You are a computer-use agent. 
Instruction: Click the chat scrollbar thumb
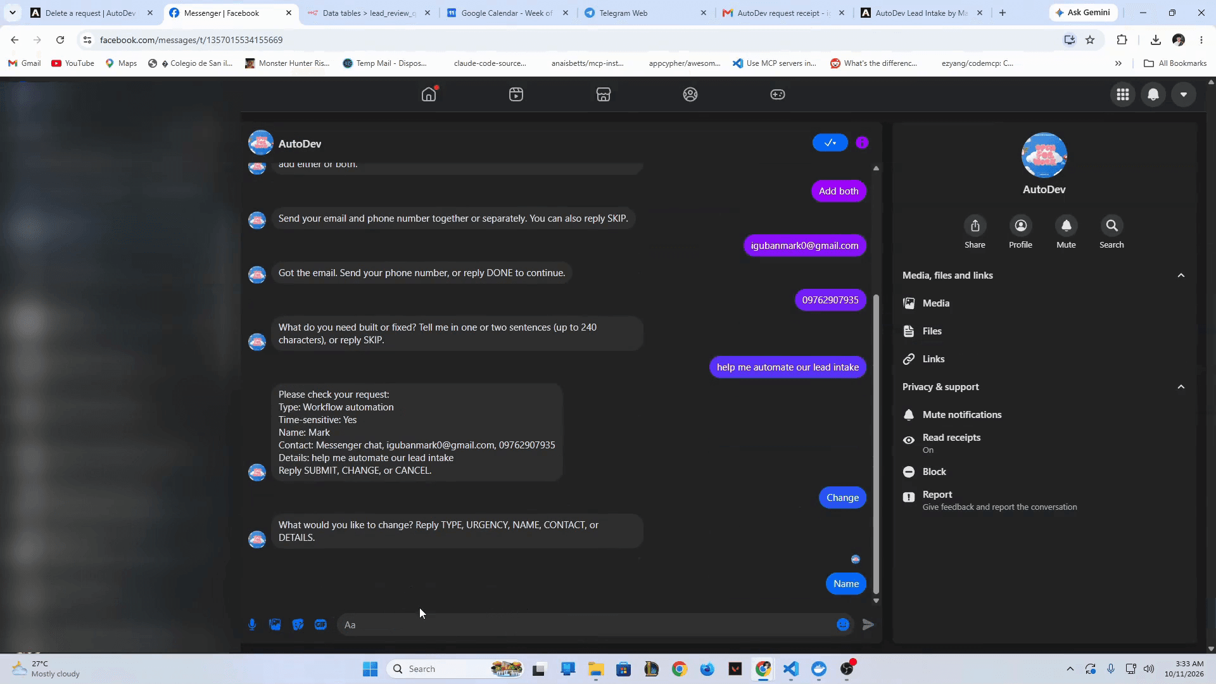pyautogui.click(x=876, y=443)
